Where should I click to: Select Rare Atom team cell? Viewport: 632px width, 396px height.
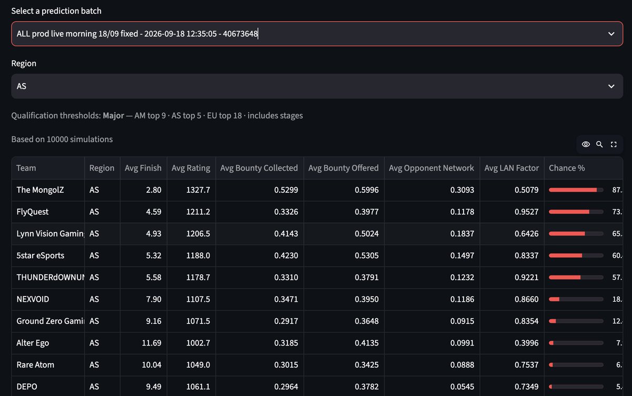(x=48, y=364)
